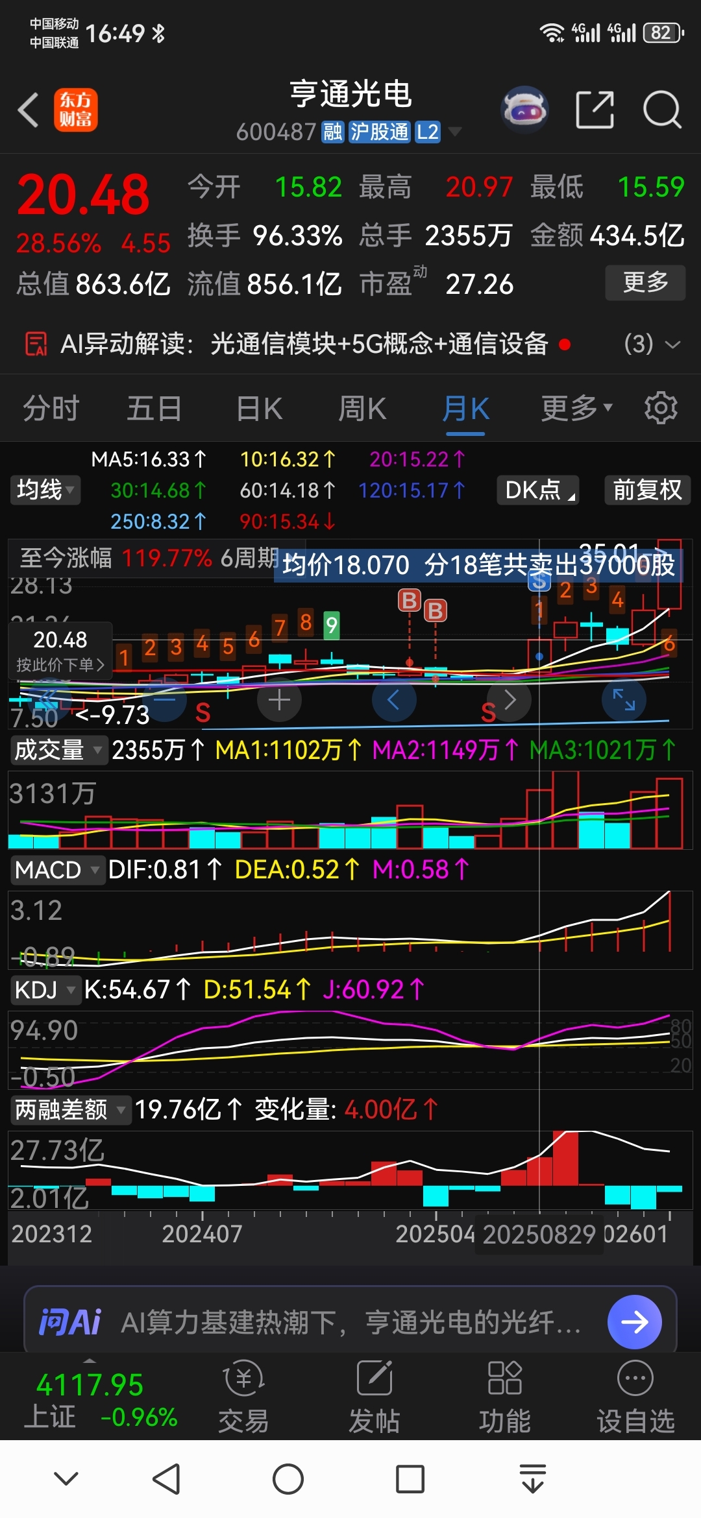Viewport: 701px width, 1518px height.
Task: Open the 两融差额 indicator dropdown
Action: (69, 1110)
